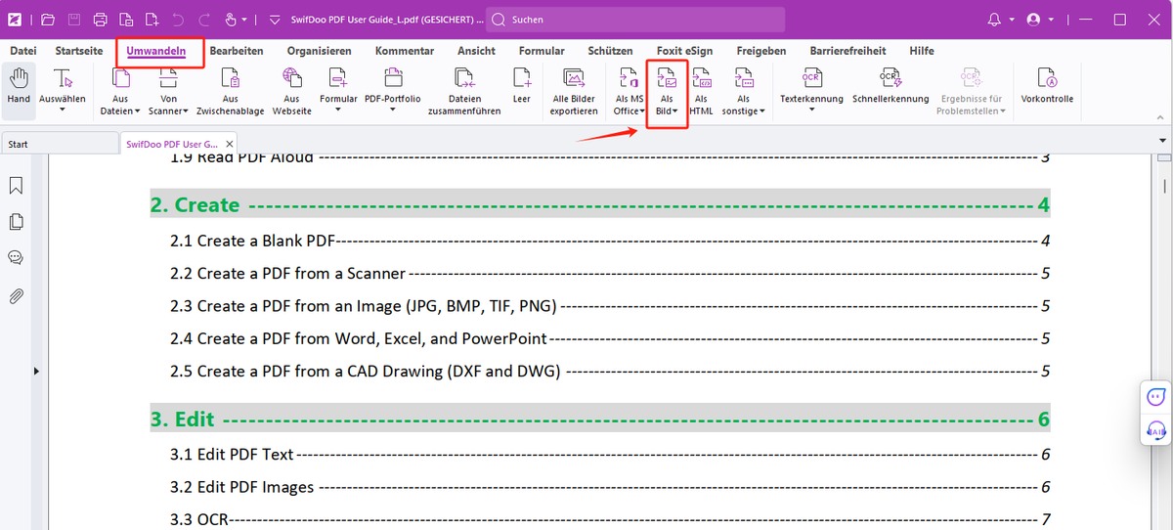Click the vertical scrollbar of the document
1173x530 pixels.
[1163, 186]
